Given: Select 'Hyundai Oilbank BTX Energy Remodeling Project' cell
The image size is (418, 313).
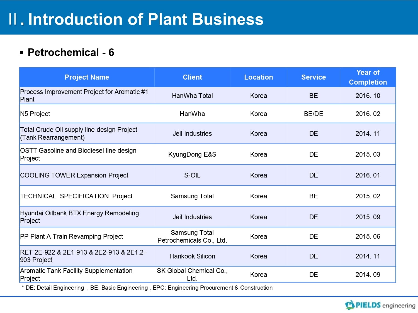Looking at the screenshot, I should [87, 217].
